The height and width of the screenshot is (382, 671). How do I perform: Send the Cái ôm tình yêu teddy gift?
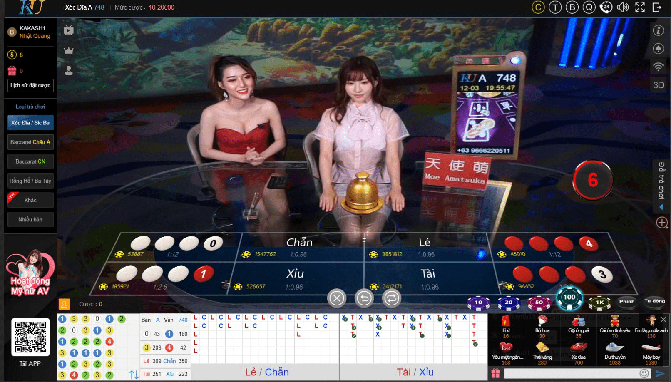click(615, 327)
